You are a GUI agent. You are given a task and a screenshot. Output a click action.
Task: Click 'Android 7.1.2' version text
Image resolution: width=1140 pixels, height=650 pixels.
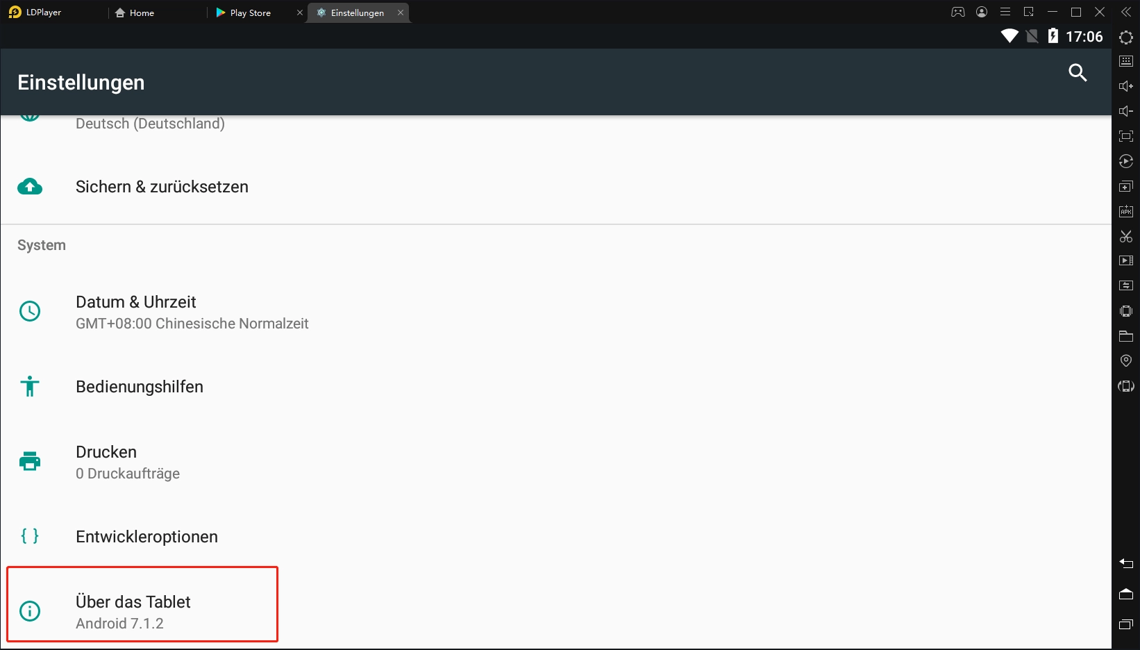119,624
